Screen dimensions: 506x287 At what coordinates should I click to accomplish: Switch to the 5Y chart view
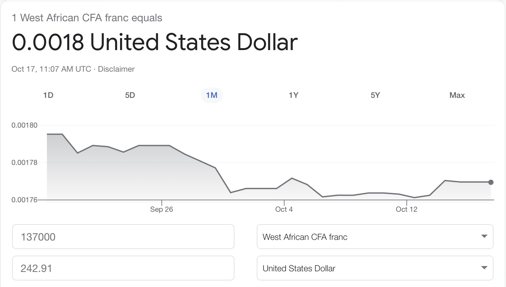pyautogui.click(x=375, y=95)
